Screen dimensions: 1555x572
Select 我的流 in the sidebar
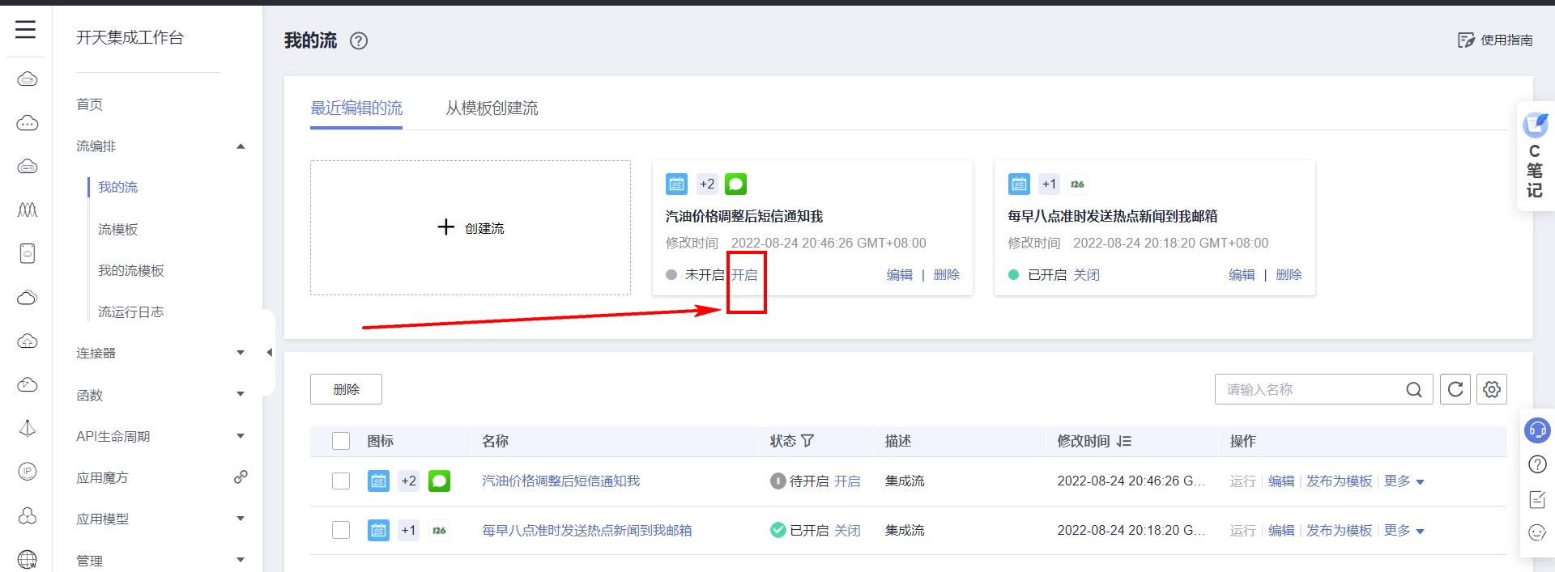[118, 187]
